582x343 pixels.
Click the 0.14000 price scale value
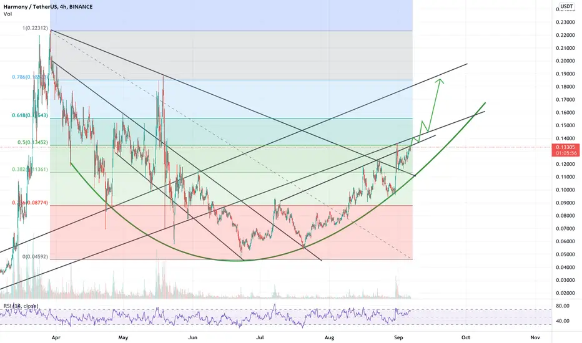pyautogui.click(x=565, y=138)
